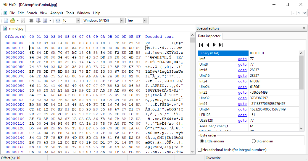Click go to link for UInt32
Screen dimensions: 308x161
point(243,98)
